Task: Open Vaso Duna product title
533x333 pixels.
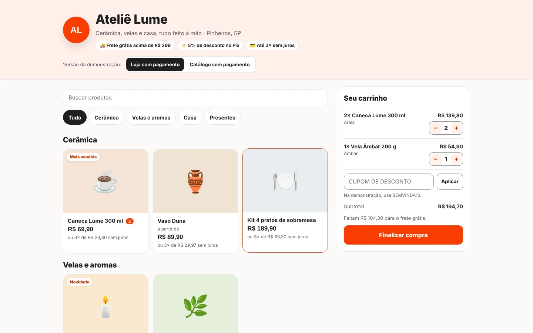Action: pyautogui.click(x=171, y=221)
